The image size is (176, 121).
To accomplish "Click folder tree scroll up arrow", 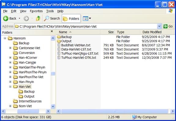I will [x=53, y=38].
